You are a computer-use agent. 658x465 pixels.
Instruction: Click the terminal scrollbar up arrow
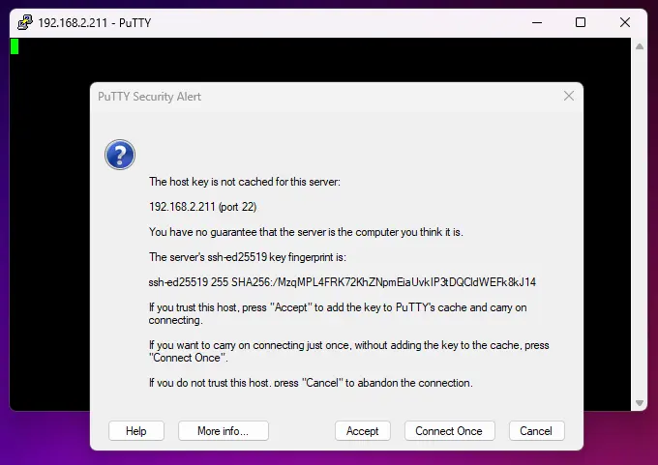click(640, 46)
